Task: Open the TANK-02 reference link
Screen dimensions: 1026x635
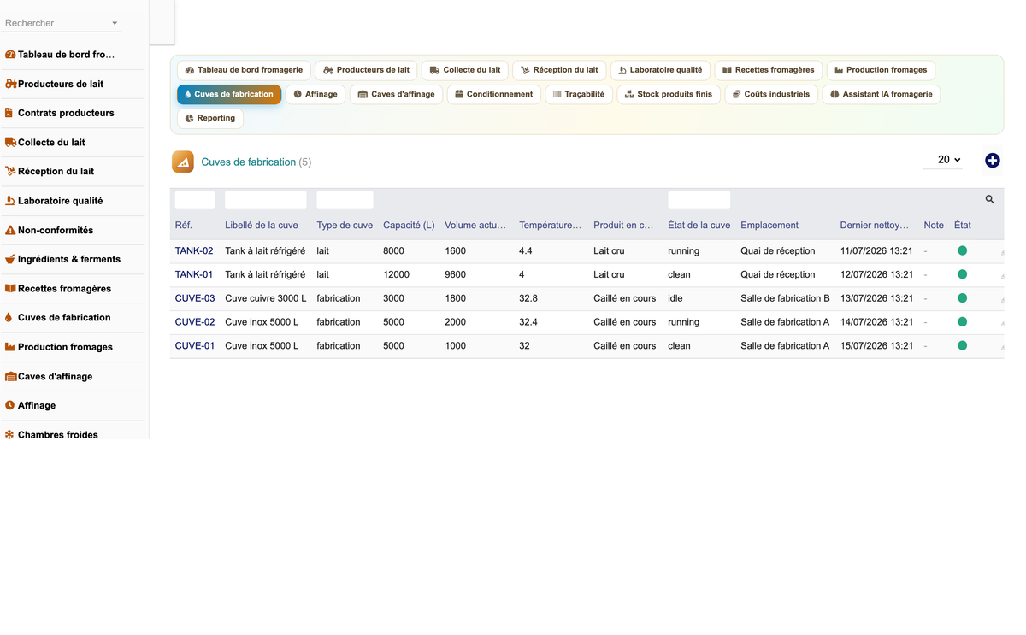Action: coord(194,250)
